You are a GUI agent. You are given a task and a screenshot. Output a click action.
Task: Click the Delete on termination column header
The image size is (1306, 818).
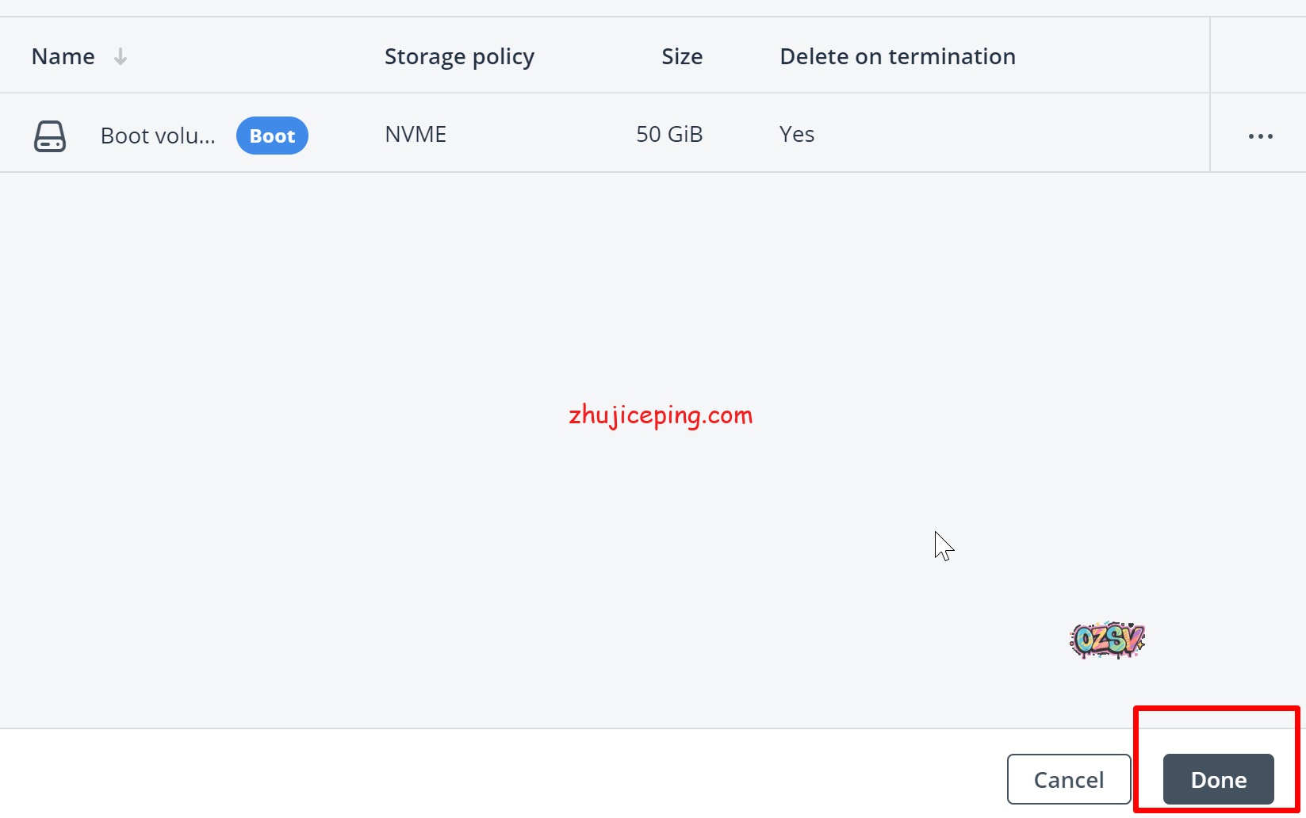[897, 56]
